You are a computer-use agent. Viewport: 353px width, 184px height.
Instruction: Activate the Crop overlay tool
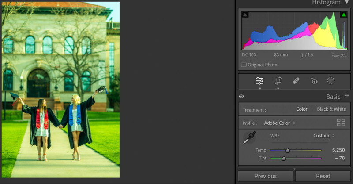pyautogui.click(x=278, y=81)
